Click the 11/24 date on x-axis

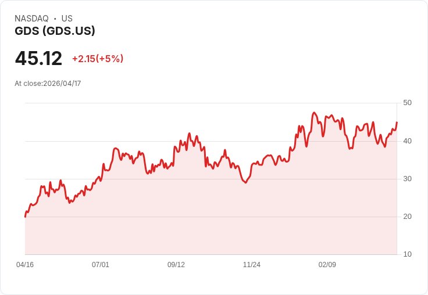coord(252,265)
